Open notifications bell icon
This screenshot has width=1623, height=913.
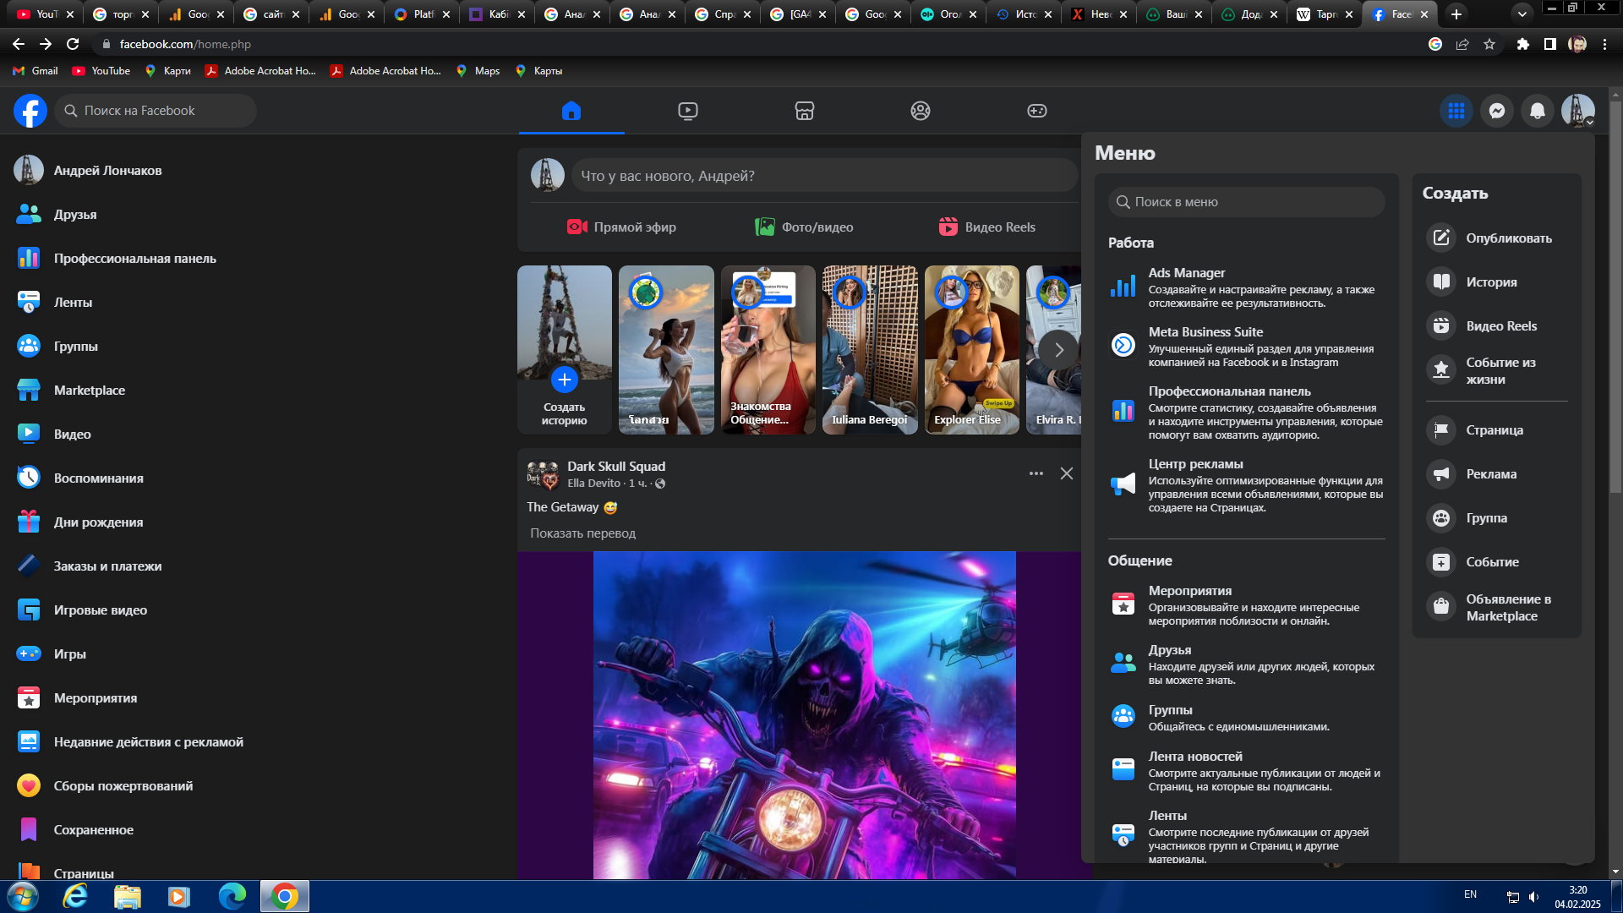(x=1538, y=111)
